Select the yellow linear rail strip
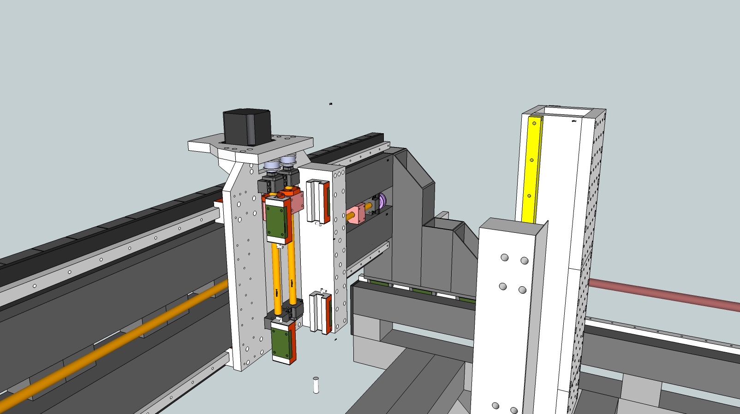The image size is (740, 414). pyautogui.click(x=533, y=170)
